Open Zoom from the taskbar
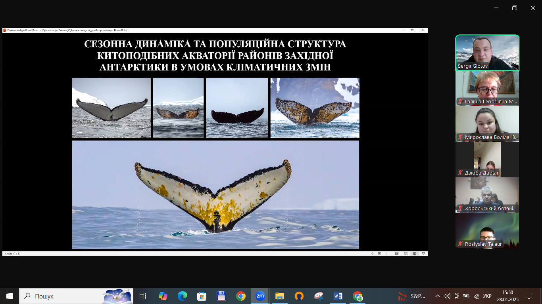Image resolution: width=542 pixels, height=304 pixels. (x=260, y=296)
